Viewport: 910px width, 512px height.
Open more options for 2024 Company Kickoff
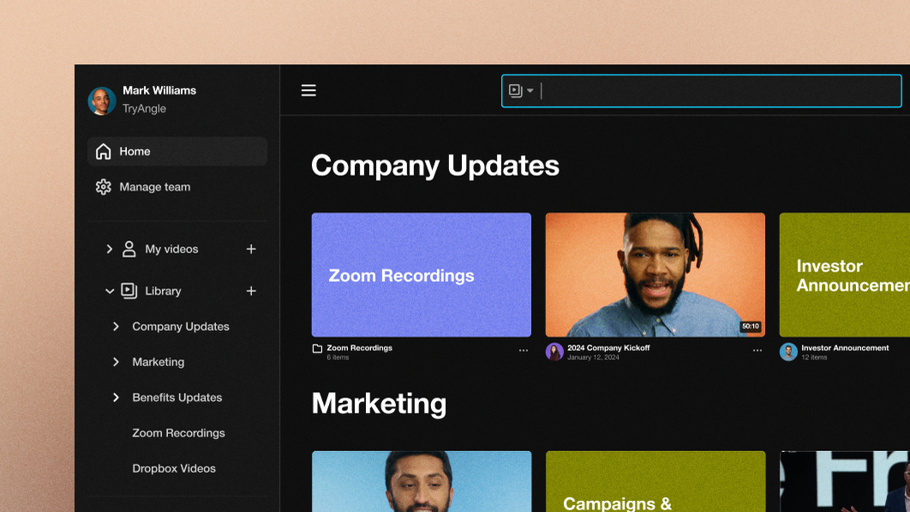[x=757, y=351]
